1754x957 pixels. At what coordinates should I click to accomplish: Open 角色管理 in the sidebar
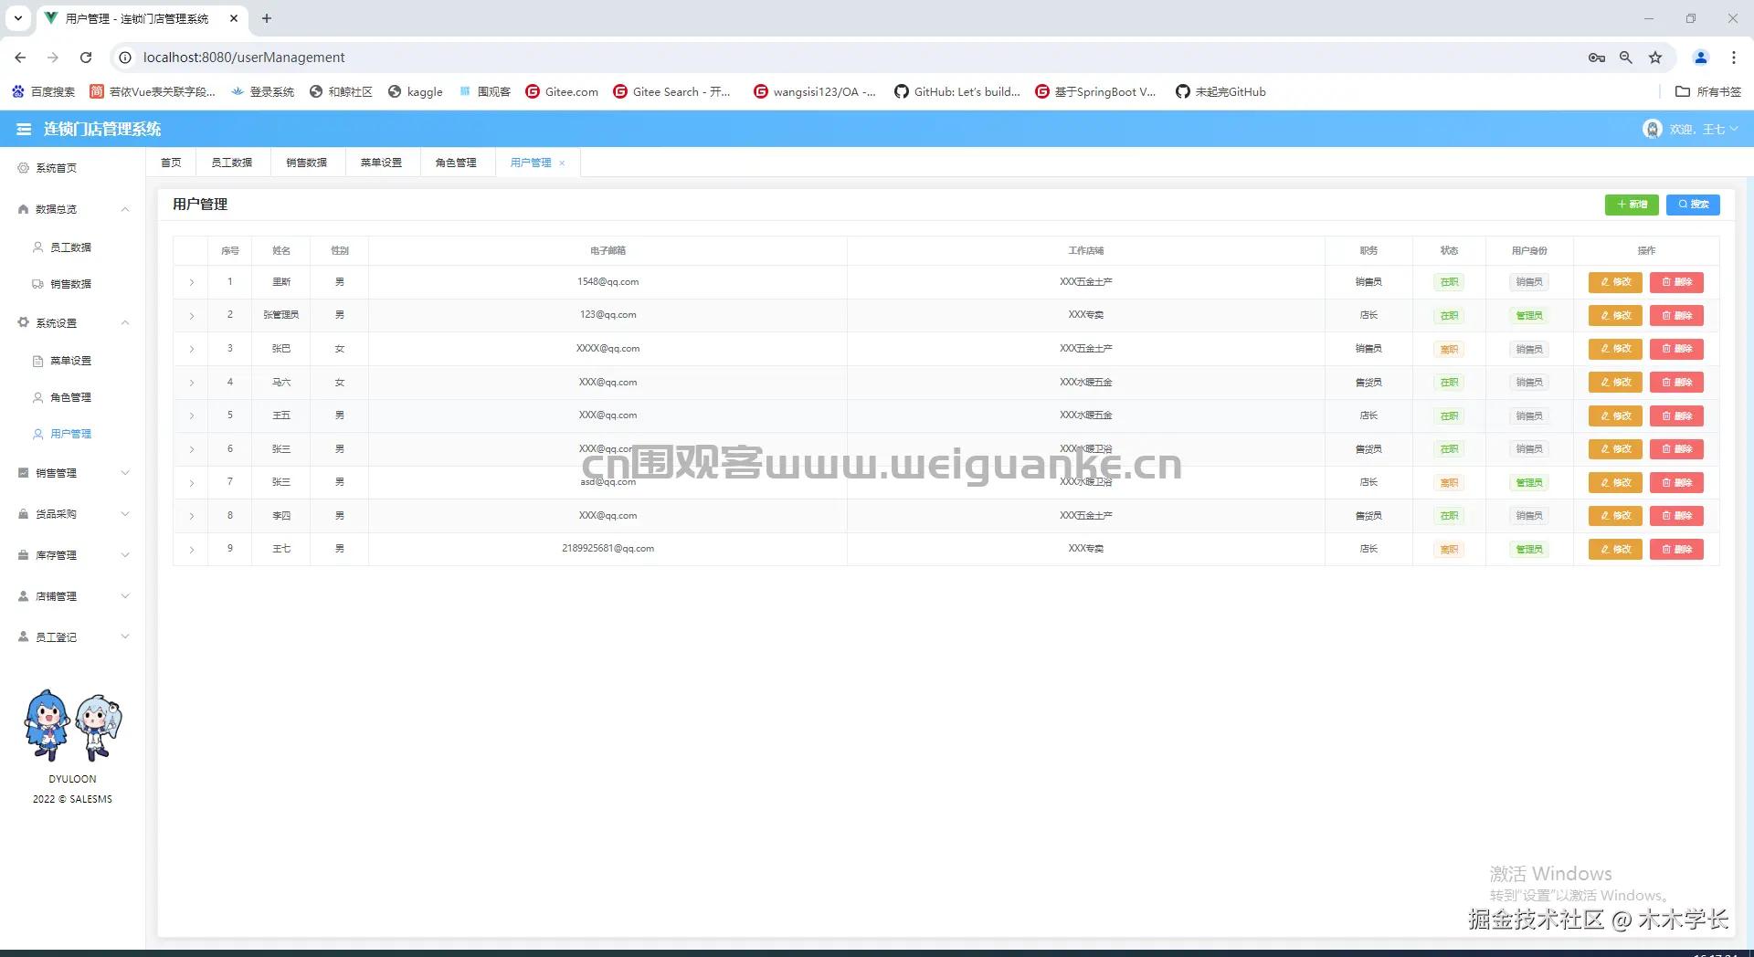point(71,397)
